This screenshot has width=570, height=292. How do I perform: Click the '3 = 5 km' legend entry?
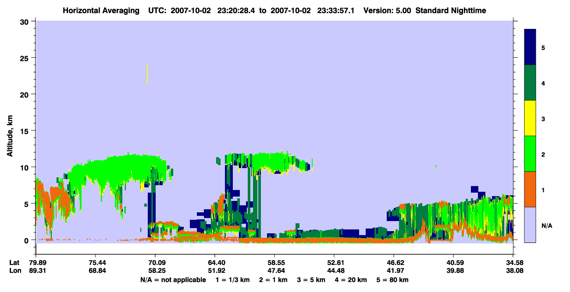coord(311,280)
